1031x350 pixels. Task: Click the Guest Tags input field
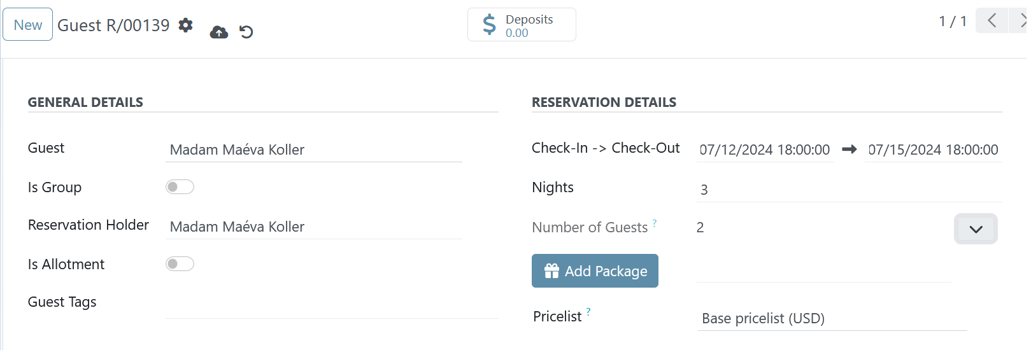(x=332, y=305)
